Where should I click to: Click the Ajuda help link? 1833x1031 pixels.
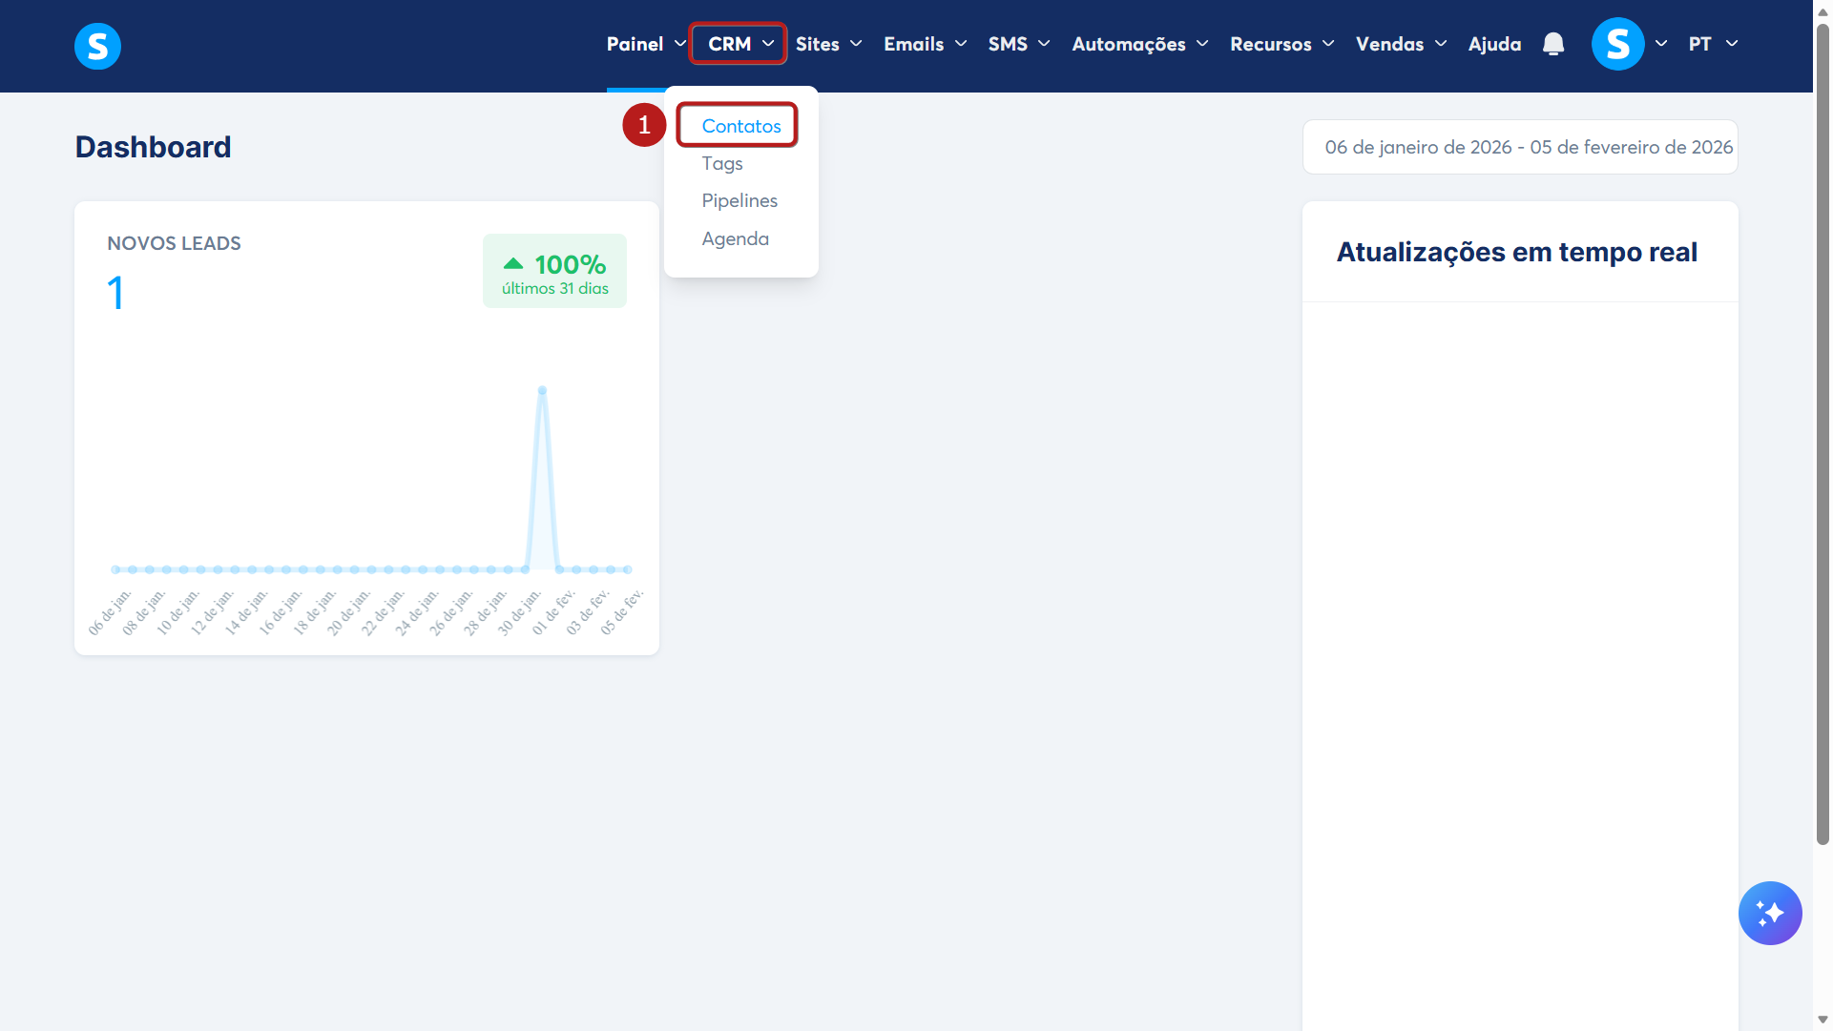(1494, 44)
